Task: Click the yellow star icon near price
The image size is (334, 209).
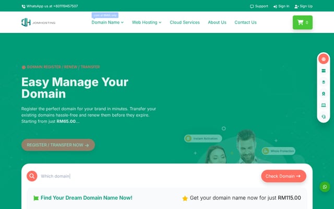Action: pyautogui.click(x=185, y=199)
